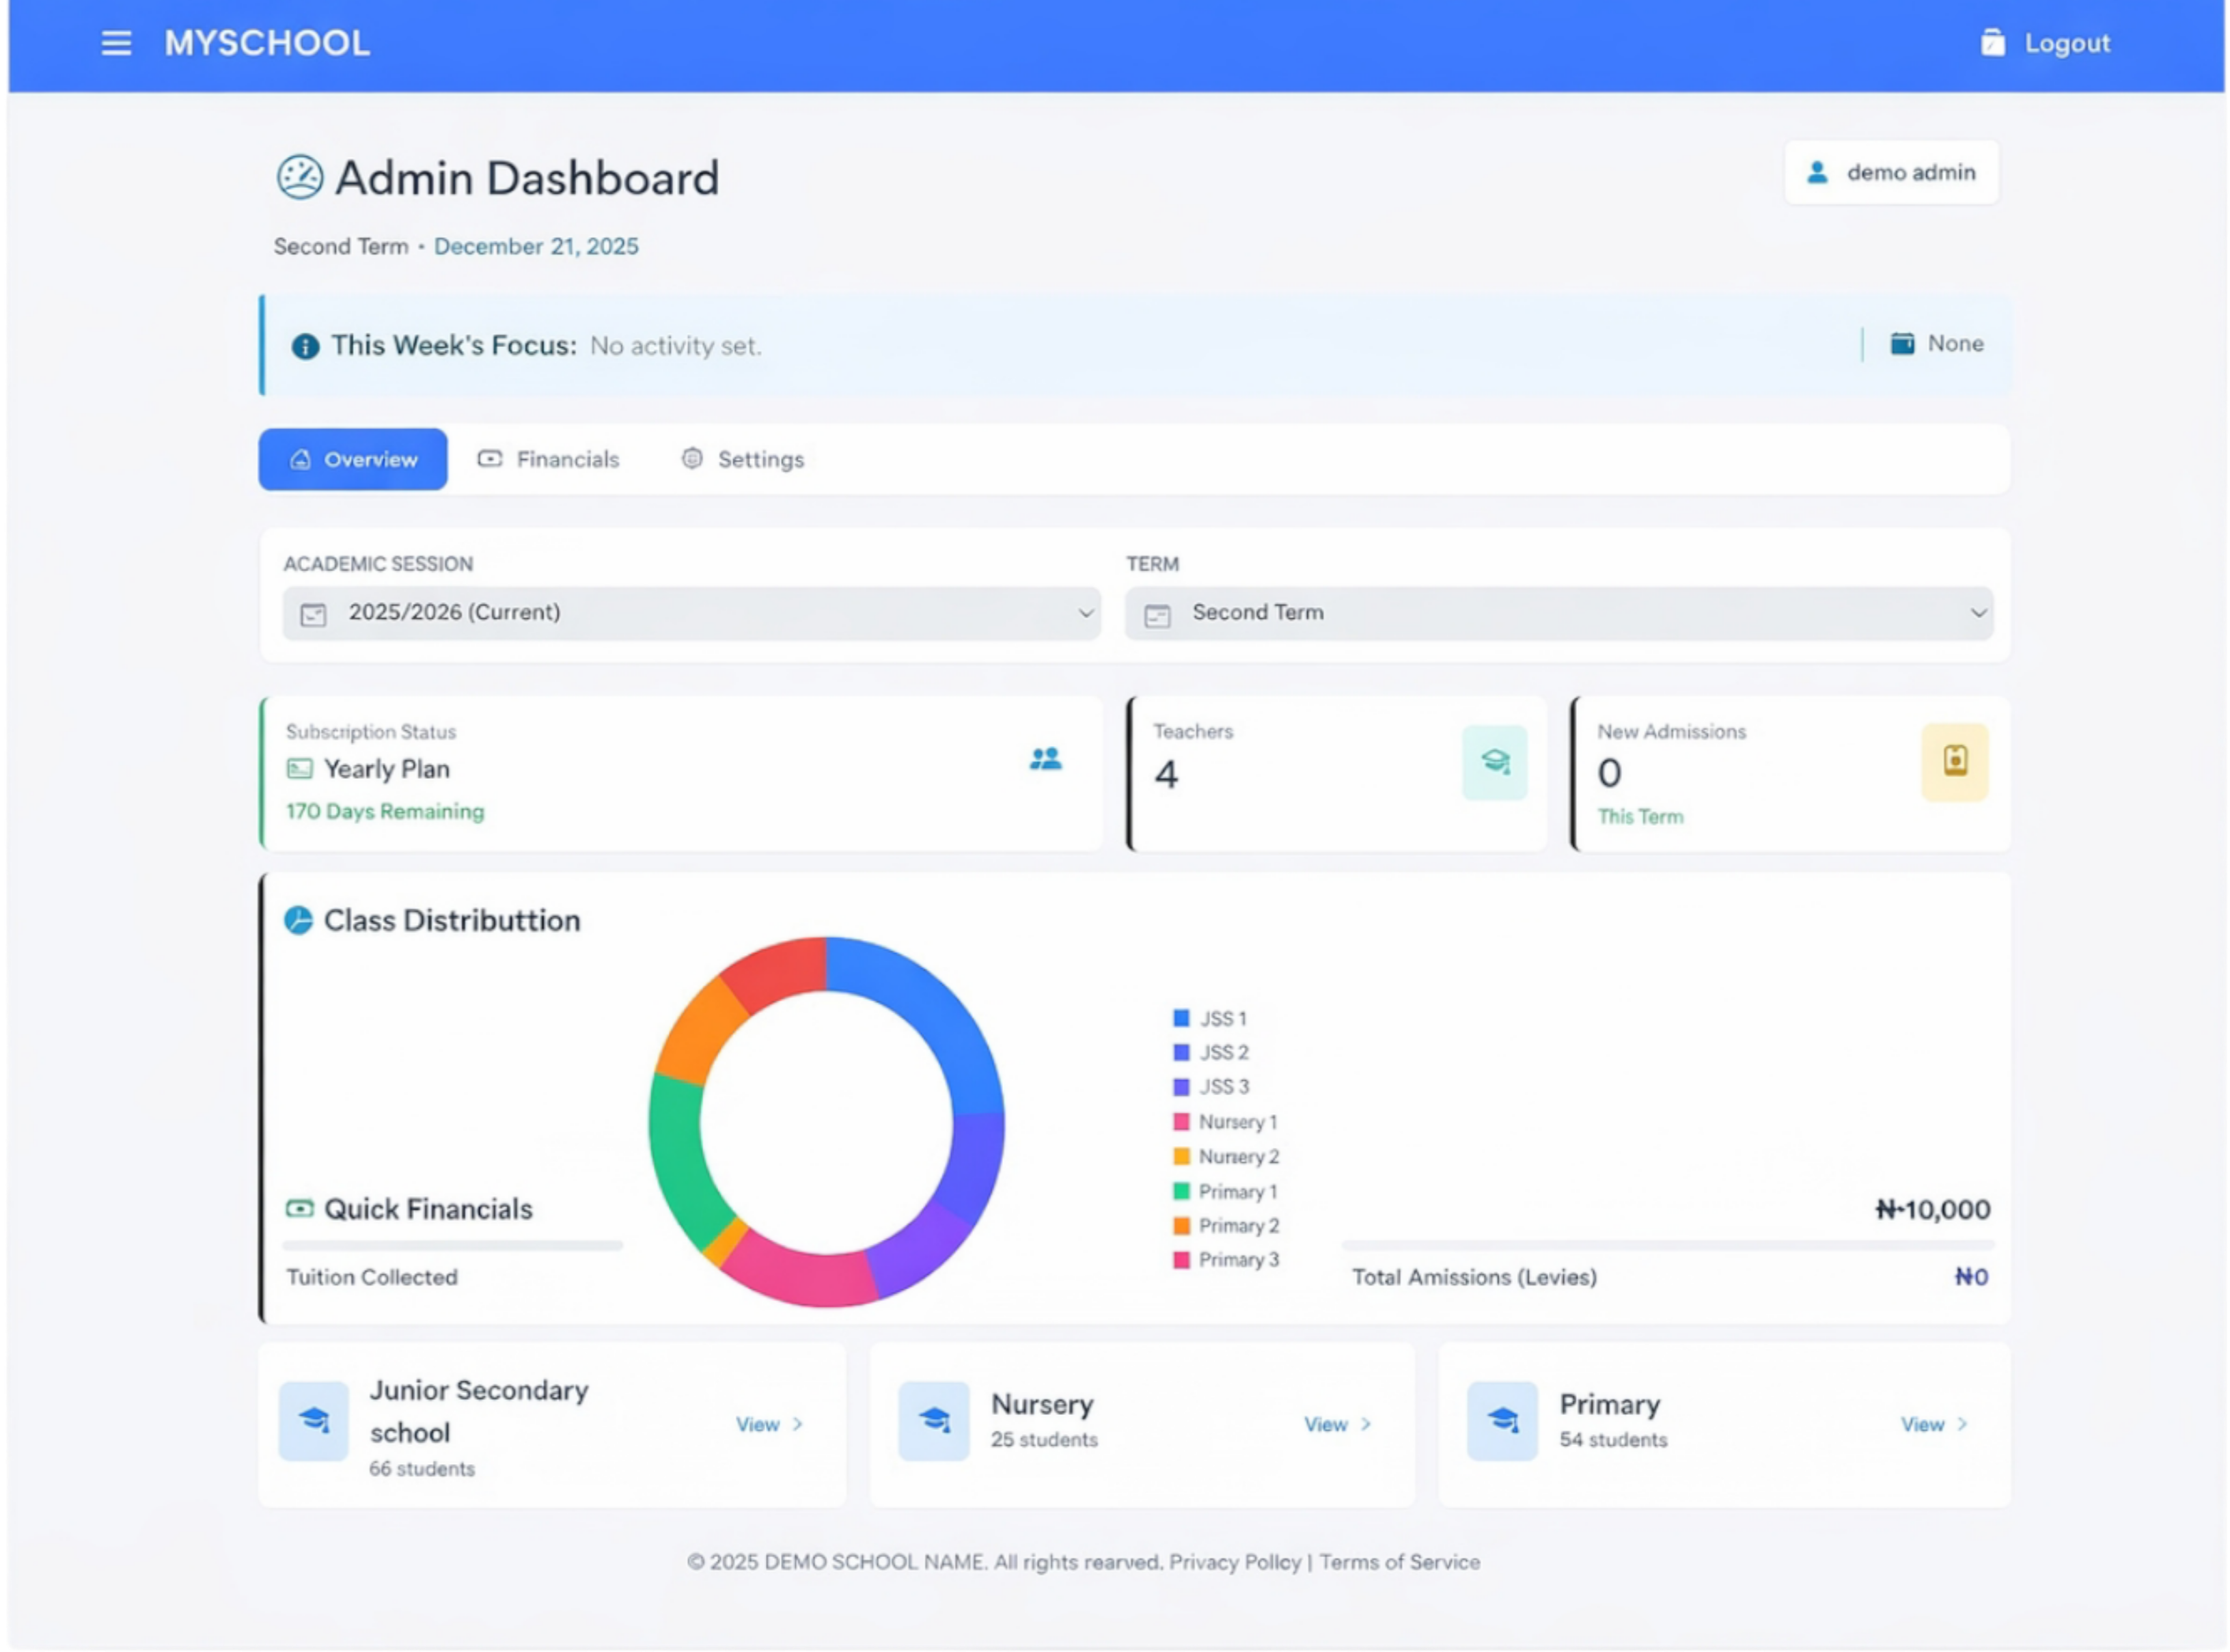Open the hamburger menu
Viewport: 2230px width, 1652px height.
(x=116, y=42)
